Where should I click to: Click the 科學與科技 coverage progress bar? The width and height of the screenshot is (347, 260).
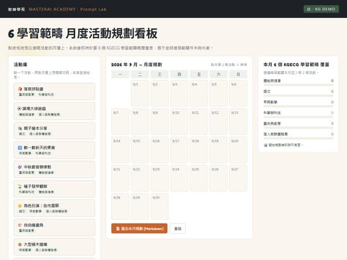(x=298, y=117)
